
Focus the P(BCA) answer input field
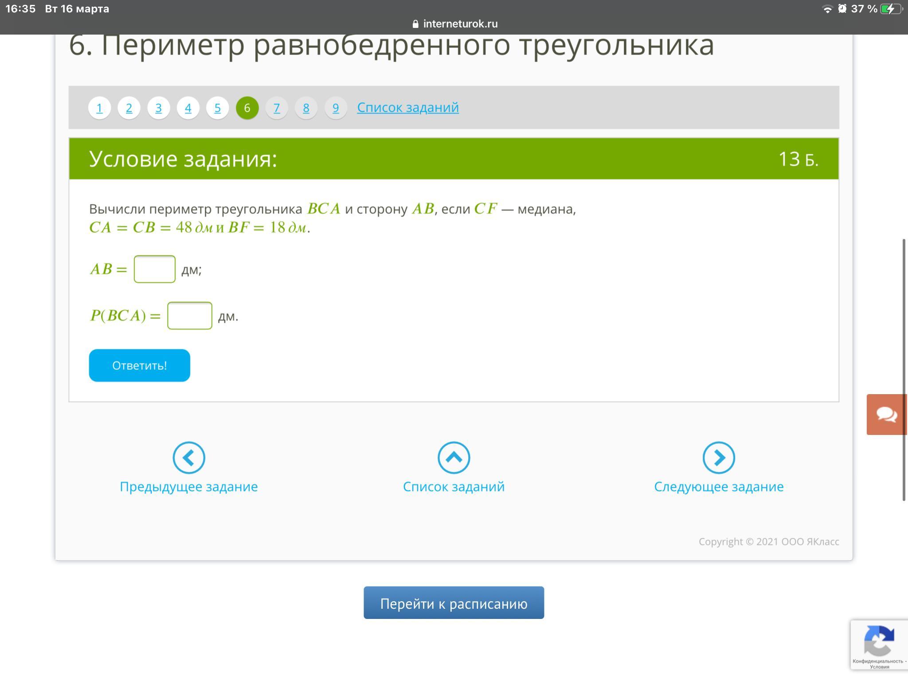tap(190, 316)
